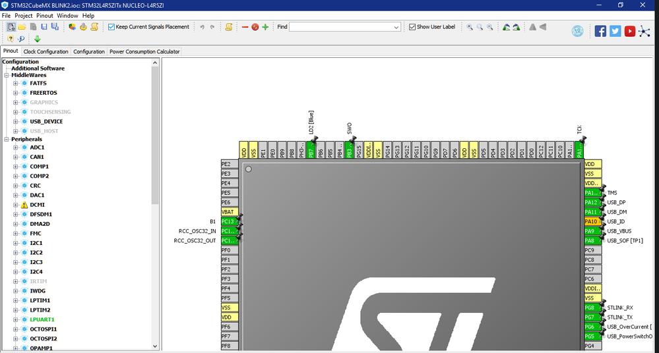Click the green PB3 pin labeled SWO
Screen dimensions: 659x353
(349, 150)
